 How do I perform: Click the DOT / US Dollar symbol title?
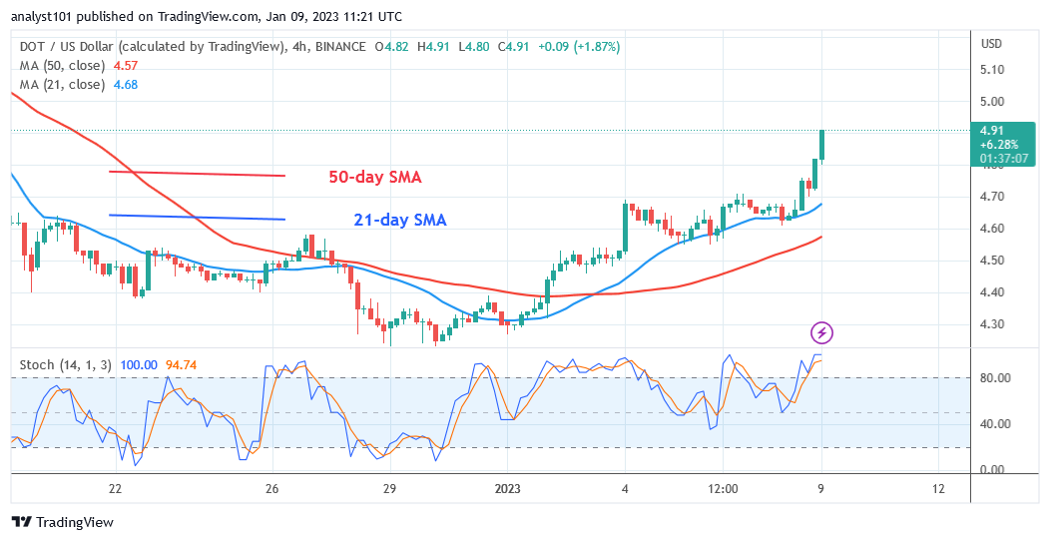148,47
